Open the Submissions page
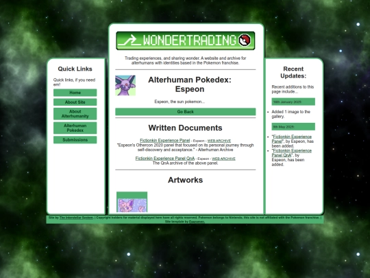This screenshot has width=370, height=278. pos(75,140)
